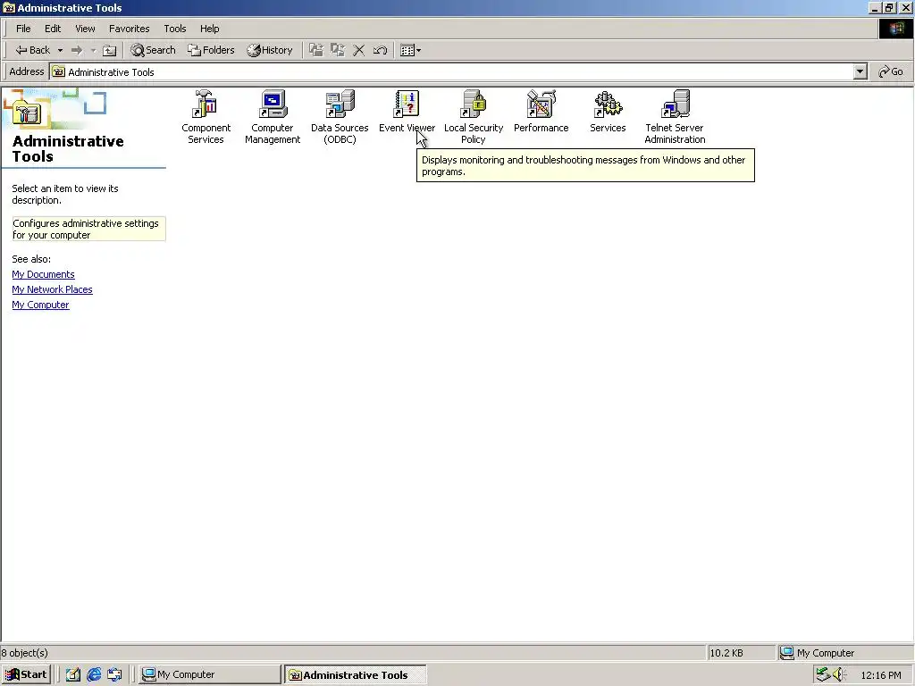Switch to My Computer taskbar window

pos(210,674)
